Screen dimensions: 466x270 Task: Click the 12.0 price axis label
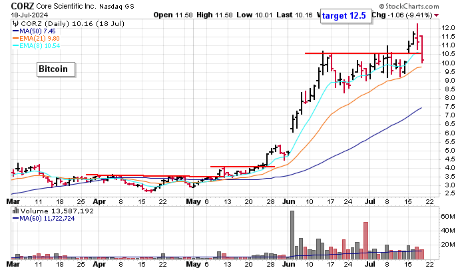coord(449,28)
